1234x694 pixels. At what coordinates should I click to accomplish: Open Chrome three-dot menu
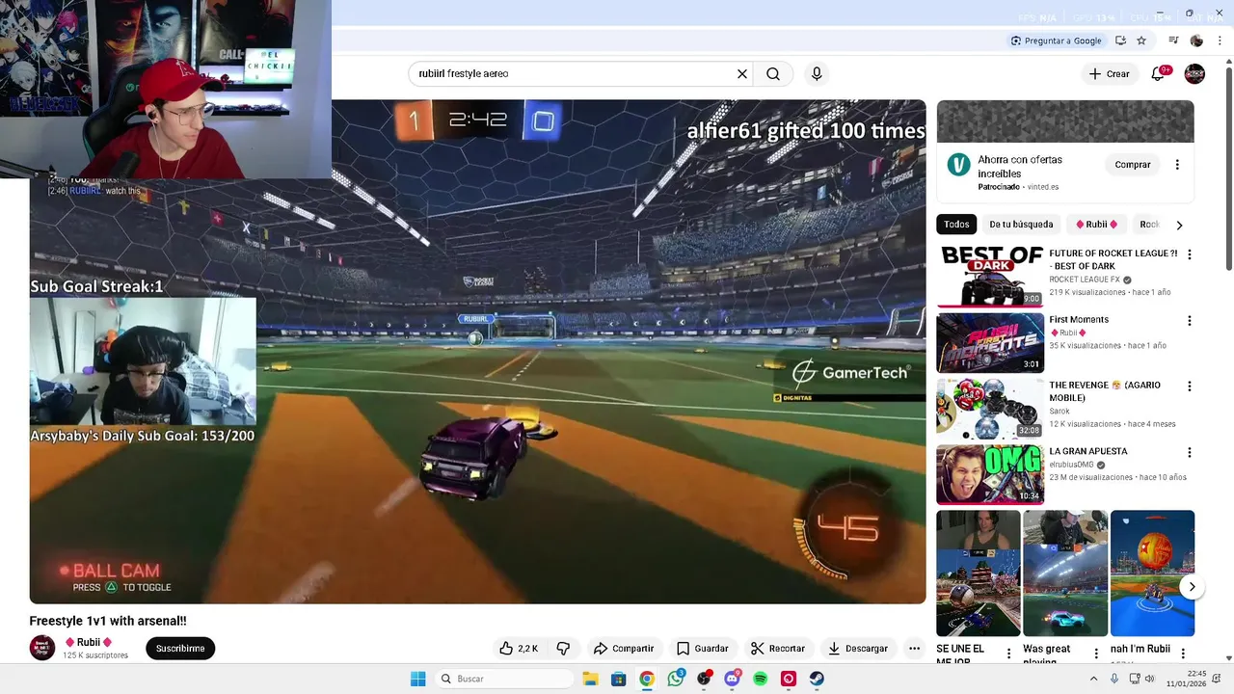tap(1220, 40)
